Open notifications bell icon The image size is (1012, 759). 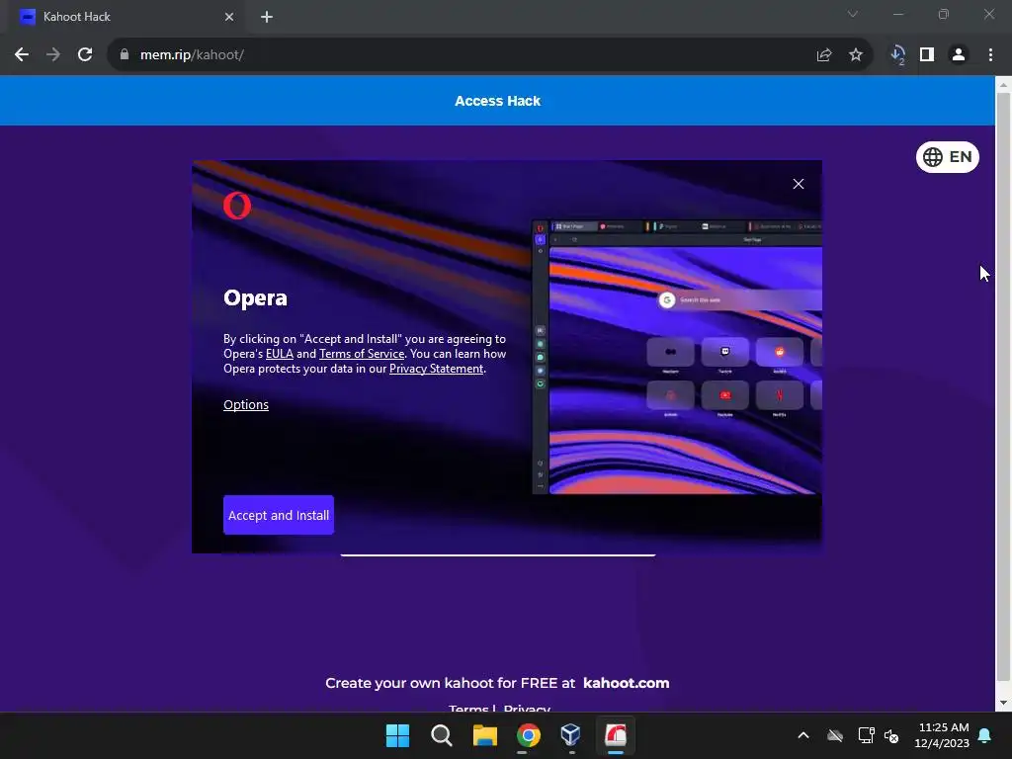pos(985,735)
